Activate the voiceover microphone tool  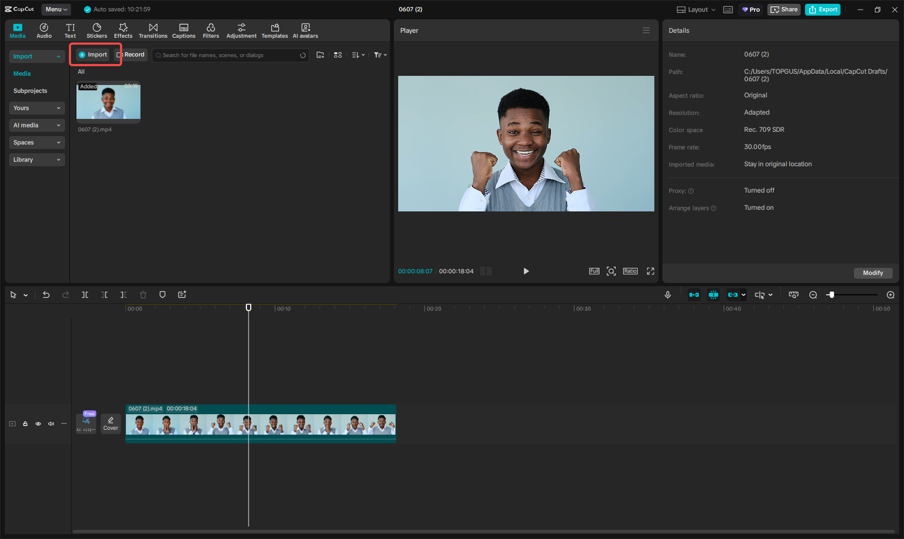668,295
